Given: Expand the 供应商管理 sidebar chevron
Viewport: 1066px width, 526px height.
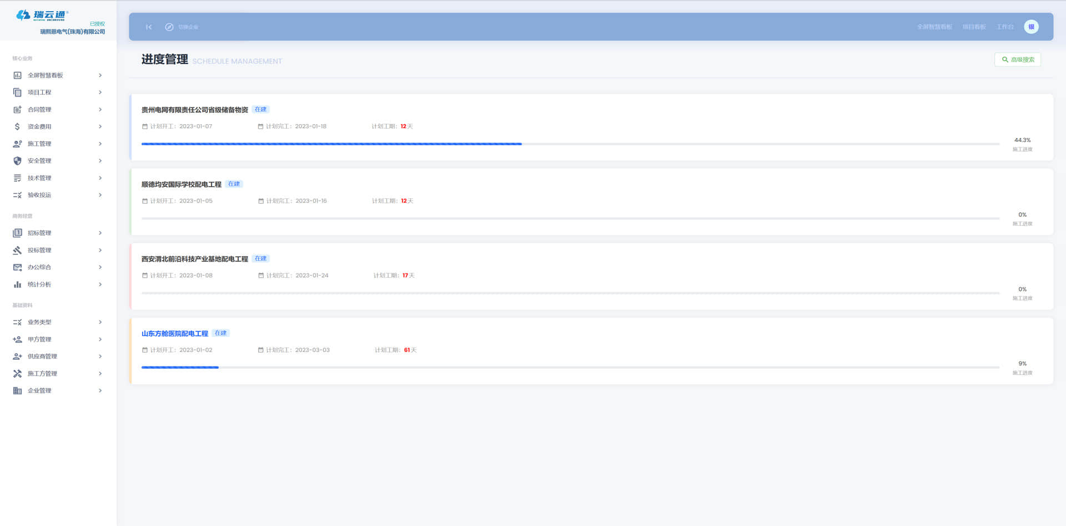Looking at the screenshot, I should coord(100,356).
